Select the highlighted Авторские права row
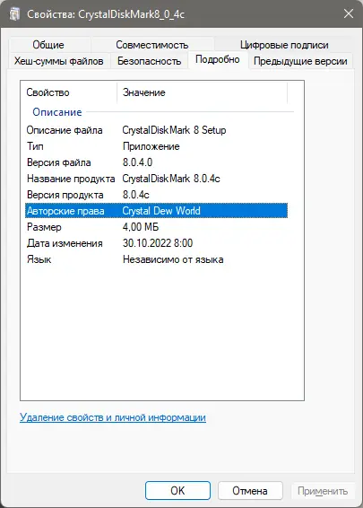Screen dimensions: 363x508 pyautogui.click(x=156, y=211)
